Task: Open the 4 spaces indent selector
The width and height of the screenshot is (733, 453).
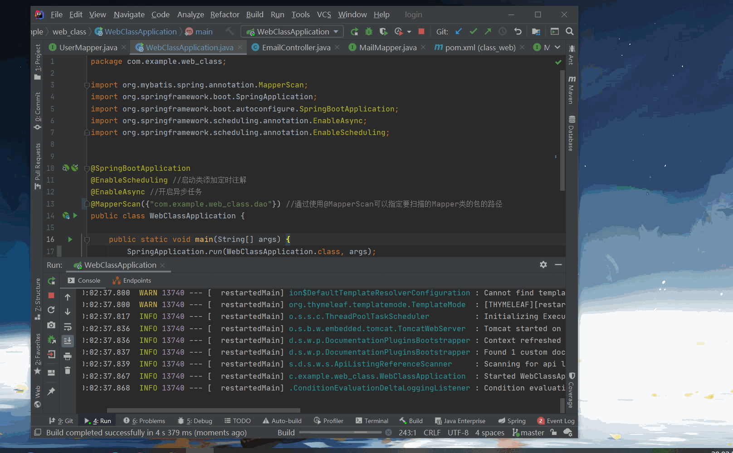Action: (490, 433)
